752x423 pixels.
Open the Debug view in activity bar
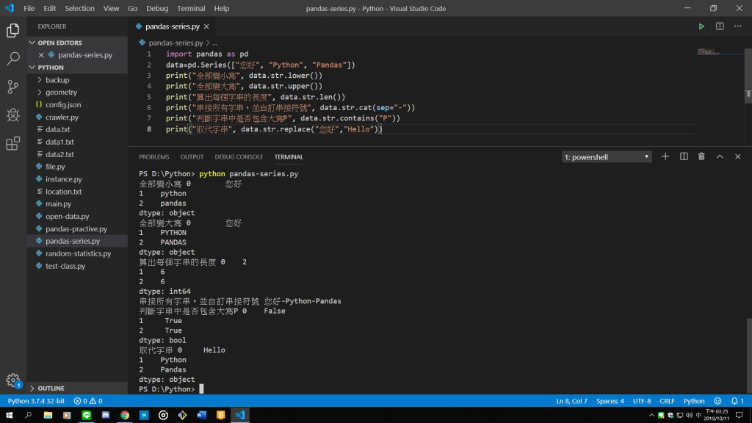[13, 115]
